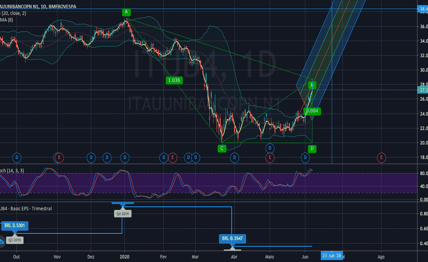The width and height of the screenshot is (428, 262).
Task: Click the BRL 0.3547 EPS label
Action: pyautogui.click(x=232, y=239)
